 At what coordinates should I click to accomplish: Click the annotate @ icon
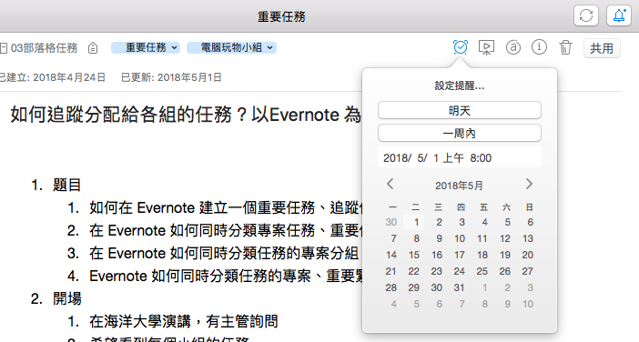point(513,47)
